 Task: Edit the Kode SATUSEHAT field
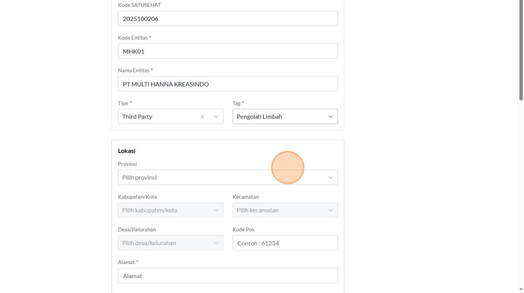(227, 19)
